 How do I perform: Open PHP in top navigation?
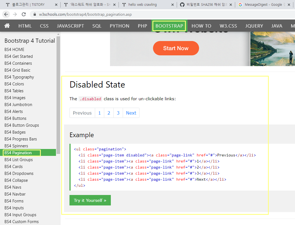(x=143, y=26)
